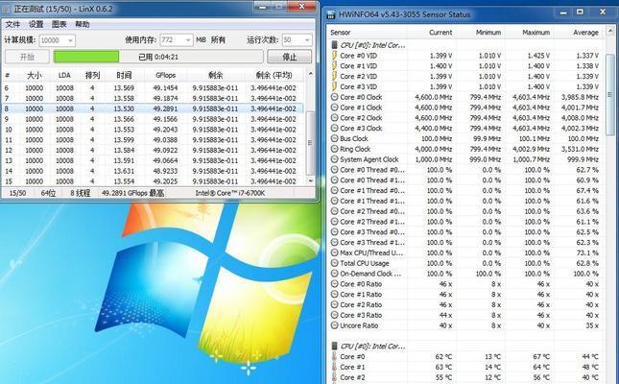Sort by the GFlops column header
619x384 pixels.
(165, 75)
